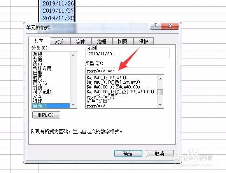
Task: Select 分数 category
Action: (51, 87)
